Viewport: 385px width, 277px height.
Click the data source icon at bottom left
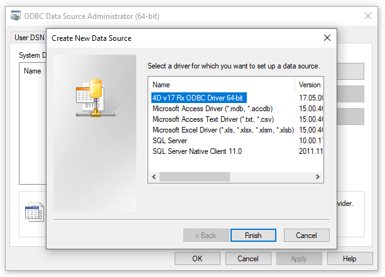click(34, 212)
